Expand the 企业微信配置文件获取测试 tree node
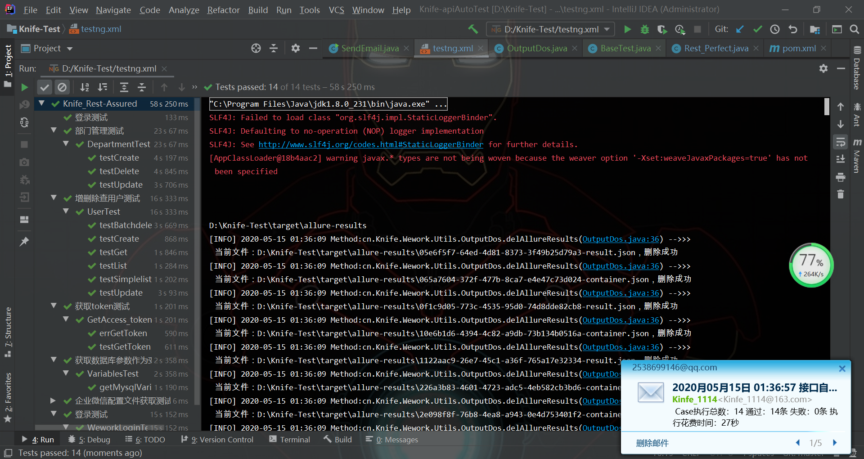The width and height of the screenshot is (864, 459). click(x=53, y=400)
